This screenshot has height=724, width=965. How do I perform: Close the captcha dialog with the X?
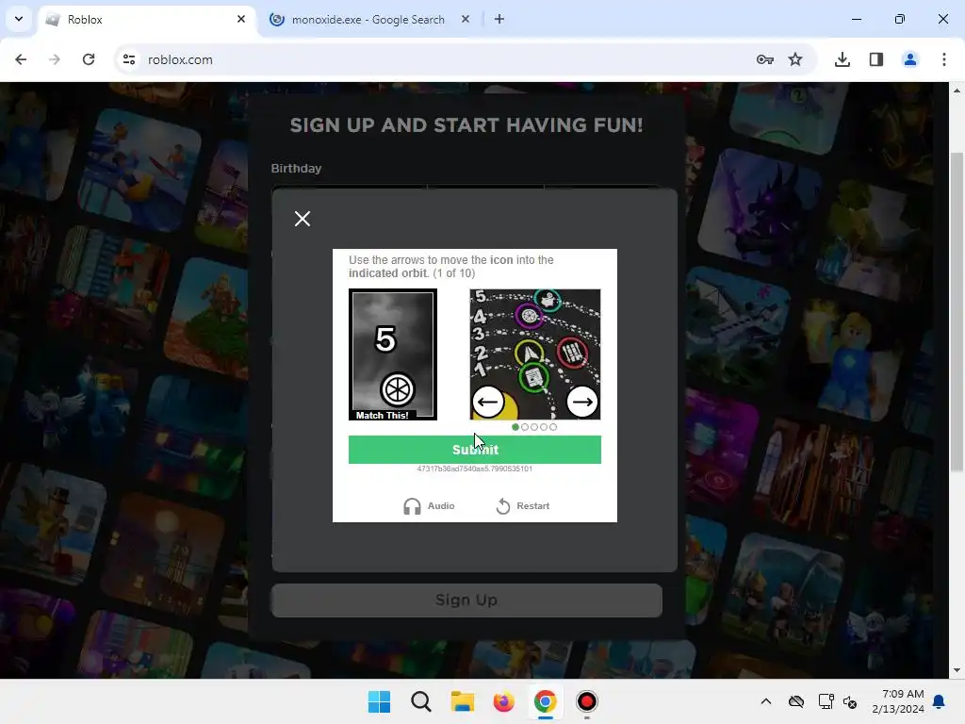coord(303,219)
